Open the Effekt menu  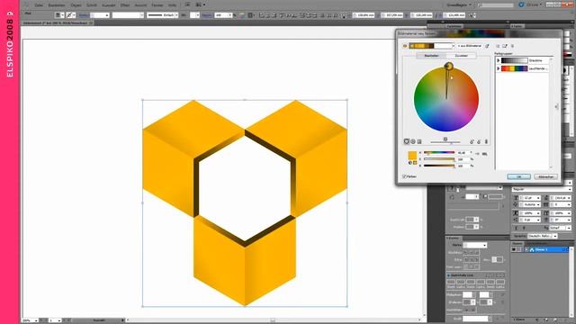pos(125,5)
